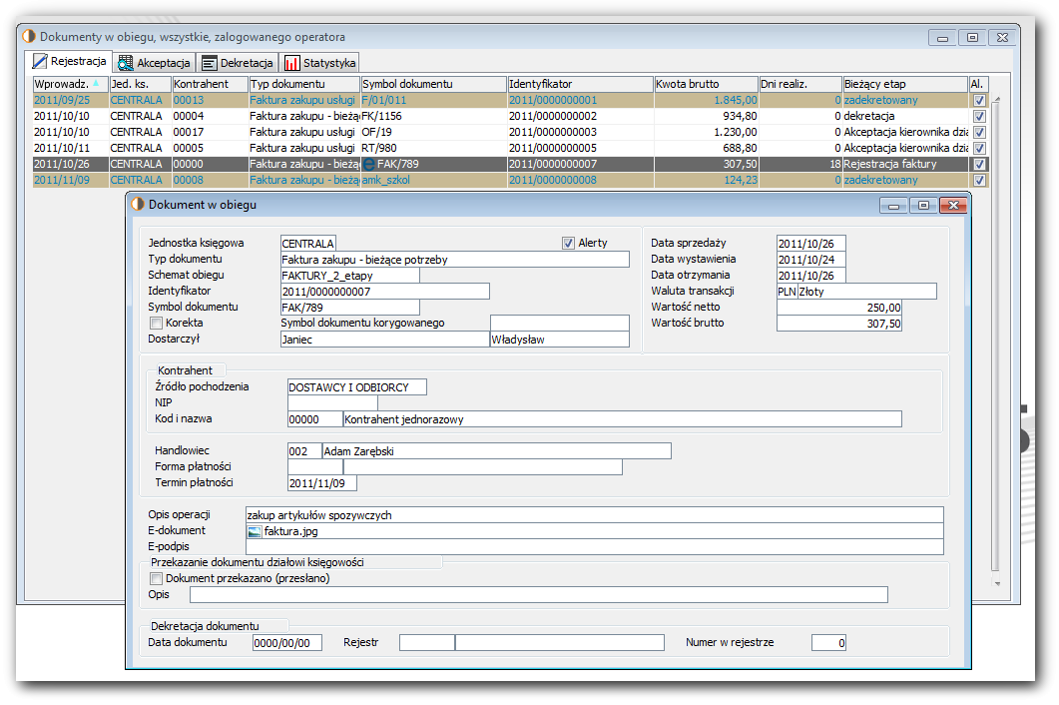The width and height of the screenshot is (1059, 705).
Task: Click the Opis operacji field
Action: point(594,515)
